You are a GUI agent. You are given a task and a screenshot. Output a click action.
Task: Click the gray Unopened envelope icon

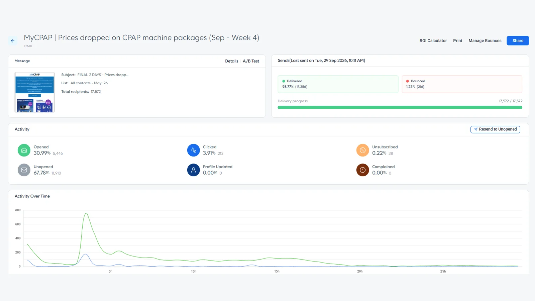(24, 170)
